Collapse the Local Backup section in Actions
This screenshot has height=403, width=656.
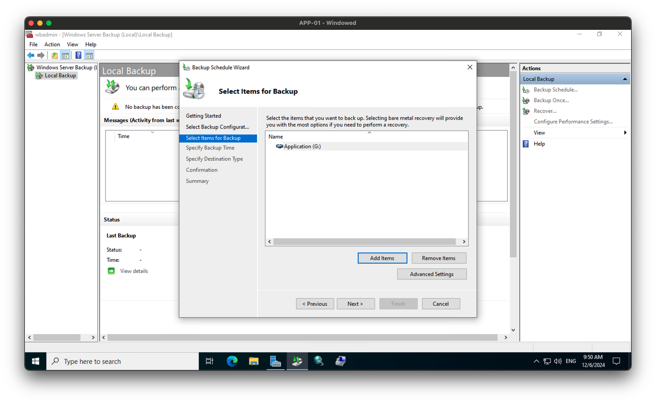[x=625, y=79]
